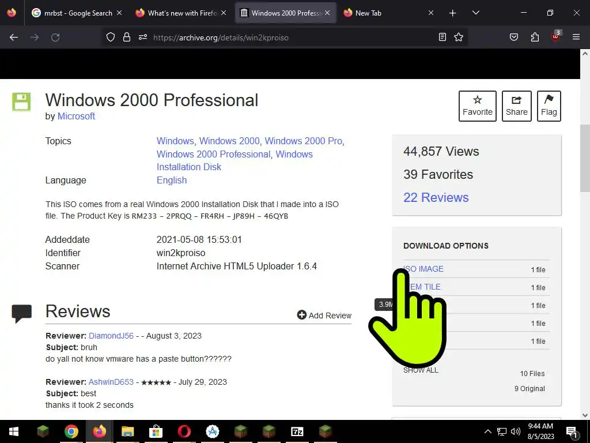590x443 pixels.
Task: Open the Pocket save icon
Action: (x=513, y=37)
